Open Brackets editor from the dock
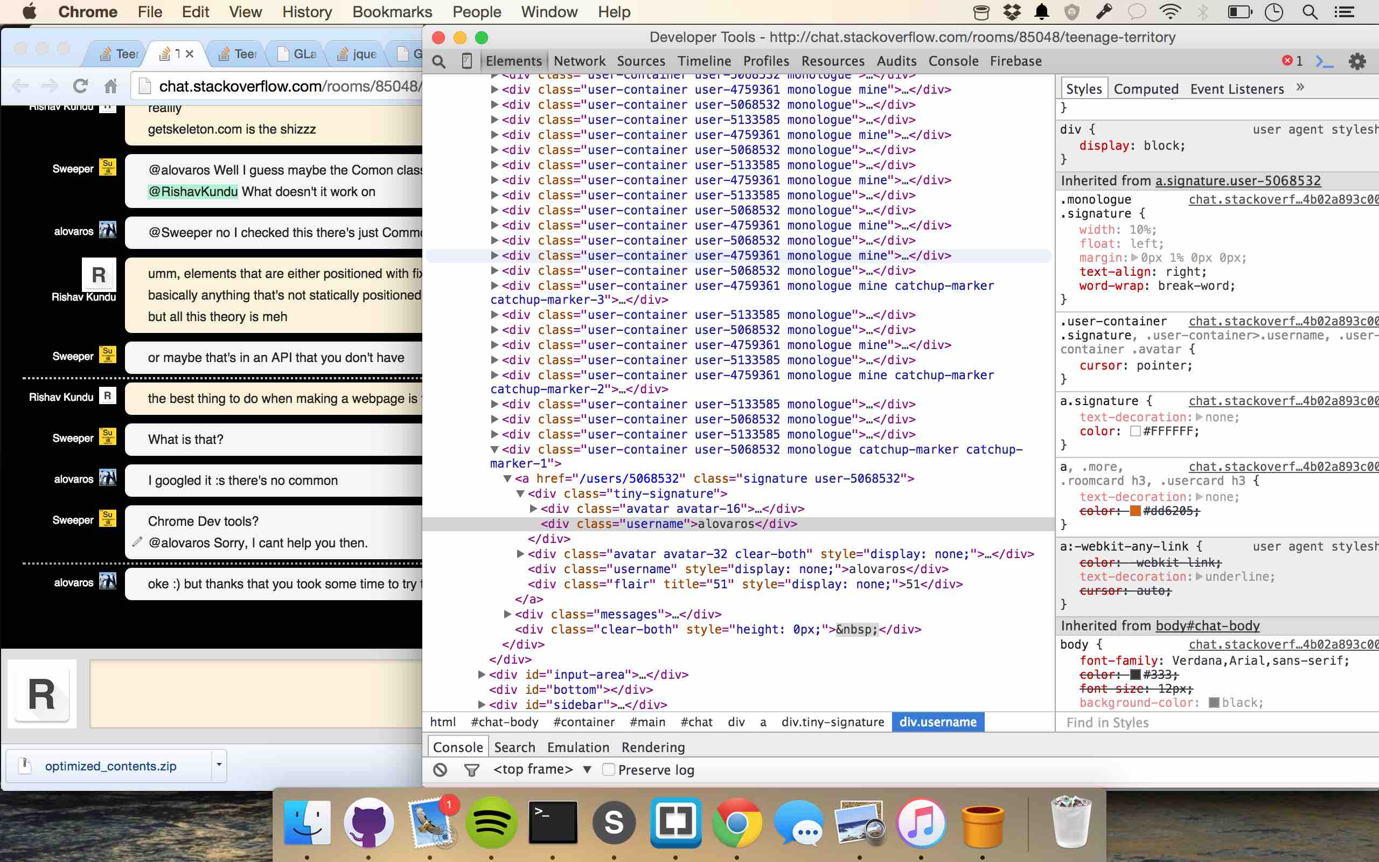The image size is (1379, 862). (x=676, y=822)
